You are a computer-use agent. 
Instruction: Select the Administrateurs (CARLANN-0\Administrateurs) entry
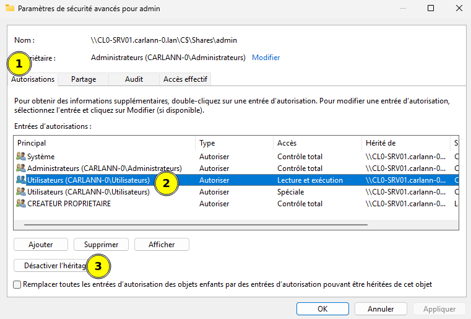click(236, 168)
